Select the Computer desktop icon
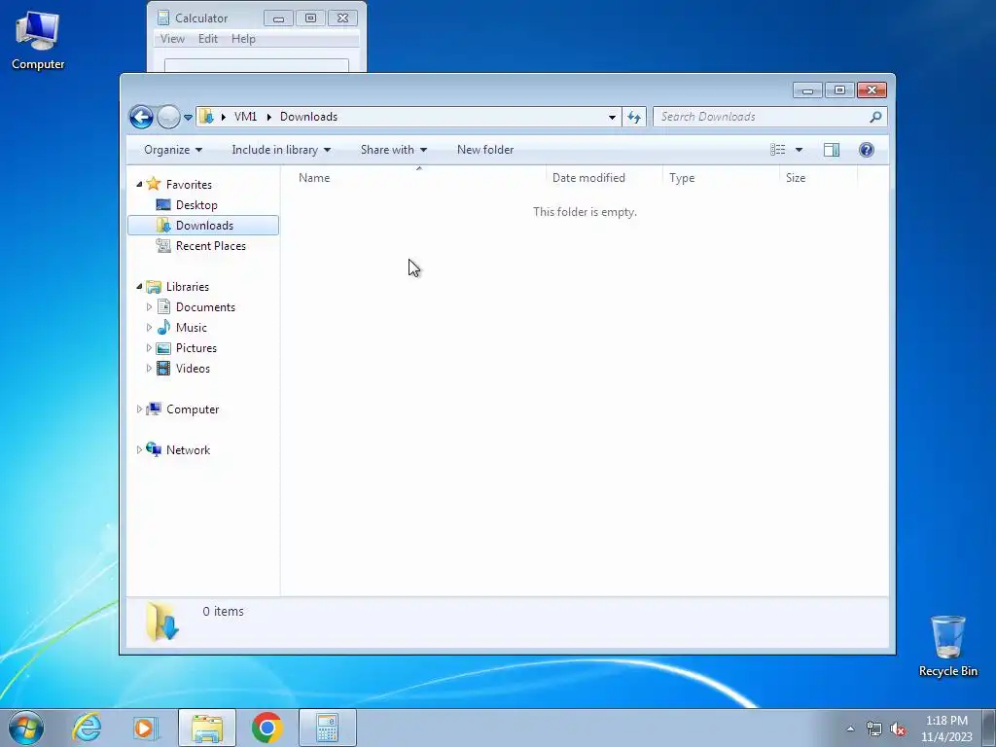The height and width of the screenshot is (747, 996). (x=38, y=41)
